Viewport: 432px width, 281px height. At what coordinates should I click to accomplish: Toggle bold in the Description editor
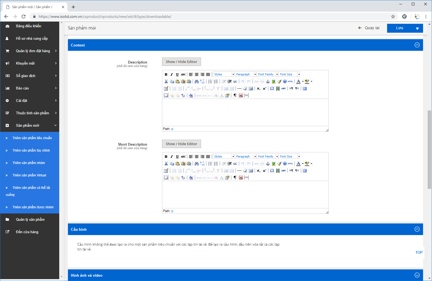[166, 74]
